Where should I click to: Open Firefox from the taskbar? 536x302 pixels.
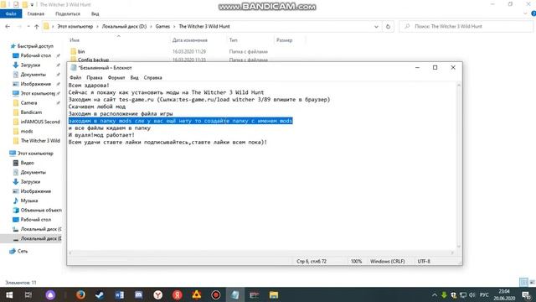(x=80, y=294)
